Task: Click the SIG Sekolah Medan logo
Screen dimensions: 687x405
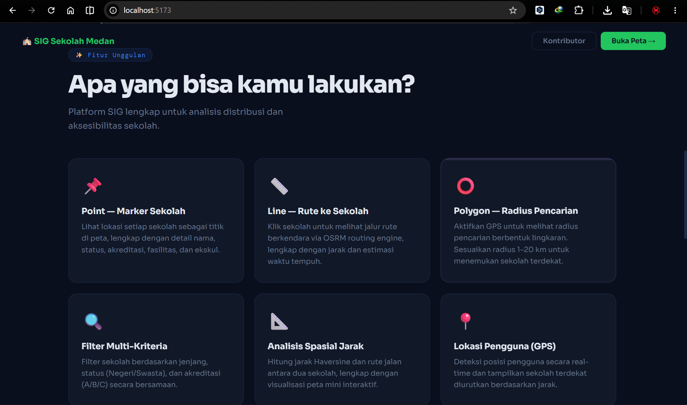Action: (69, 41)
